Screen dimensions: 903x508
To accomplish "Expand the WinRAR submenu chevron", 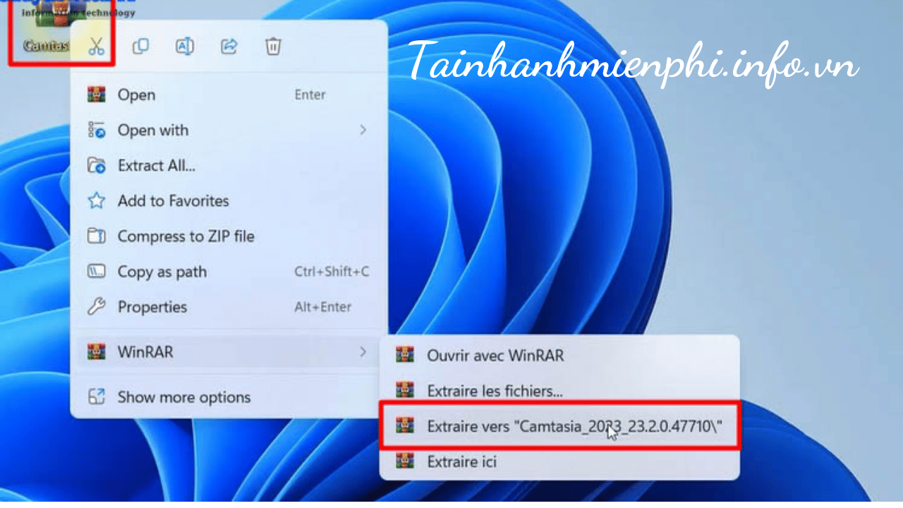I will (363, 351).
